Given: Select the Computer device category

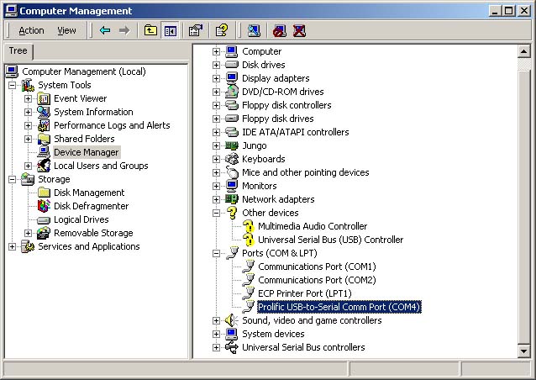Looking at the screenshot, I should [261, 51].
